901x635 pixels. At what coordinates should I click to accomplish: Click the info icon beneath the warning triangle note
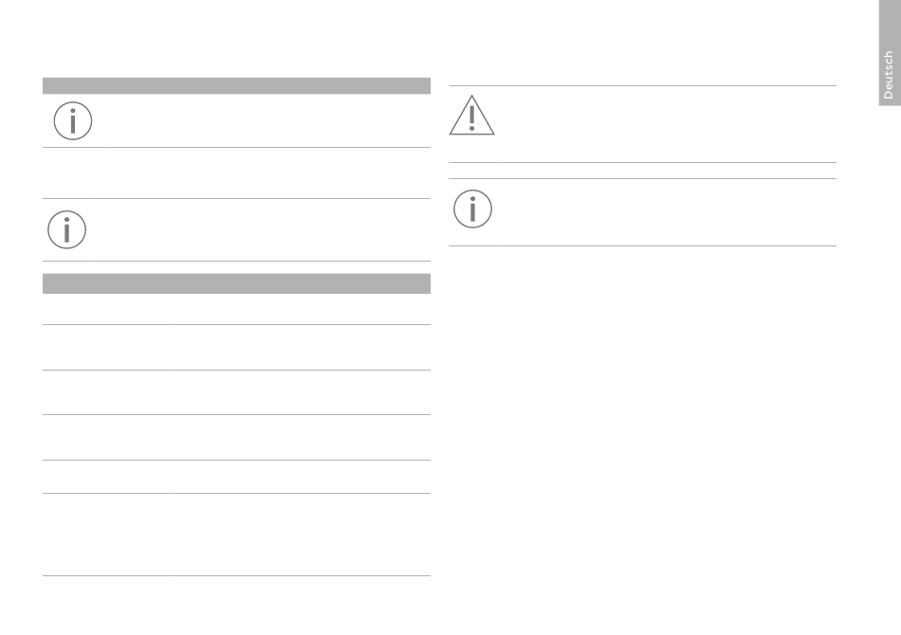[472, 209]
